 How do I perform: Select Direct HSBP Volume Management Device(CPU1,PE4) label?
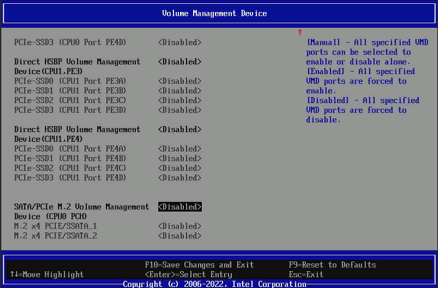click(77, 134)
